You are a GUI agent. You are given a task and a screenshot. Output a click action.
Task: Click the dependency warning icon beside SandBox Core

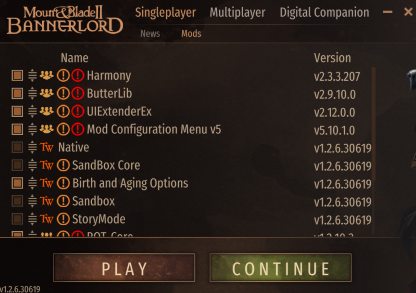(x=63, y=165)
